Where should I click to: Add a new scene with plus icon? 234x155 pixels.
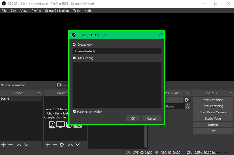[x=4, y=145]
